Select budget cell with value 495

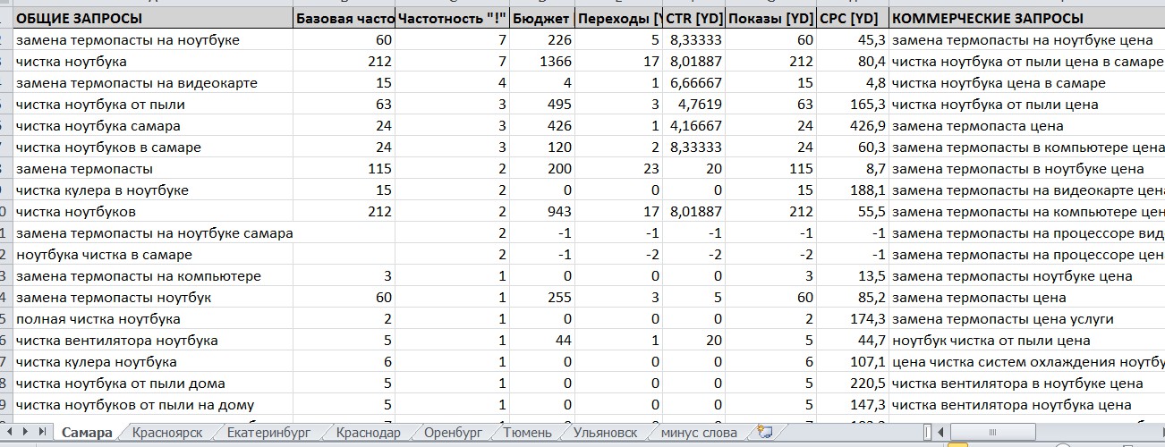tap(542, 105)
